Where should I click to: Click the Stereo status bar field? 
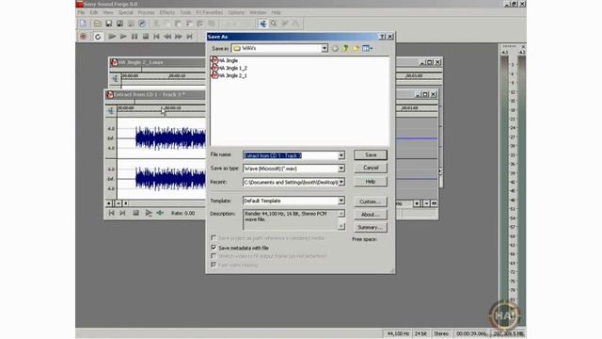tap(441, 333)
